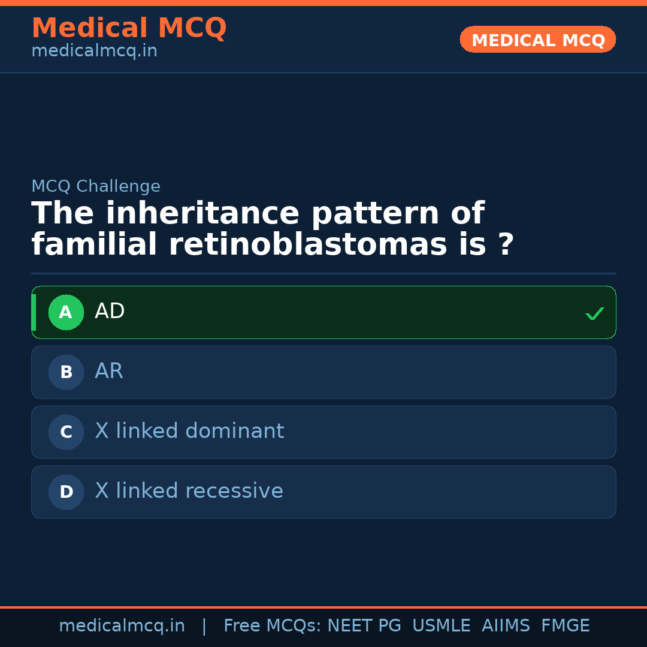This screenshot has height=647, width=647.
Task: Click the orange MEDICAL MCQ pill badge
Action: pyautogui.click(x=537, y=40)
